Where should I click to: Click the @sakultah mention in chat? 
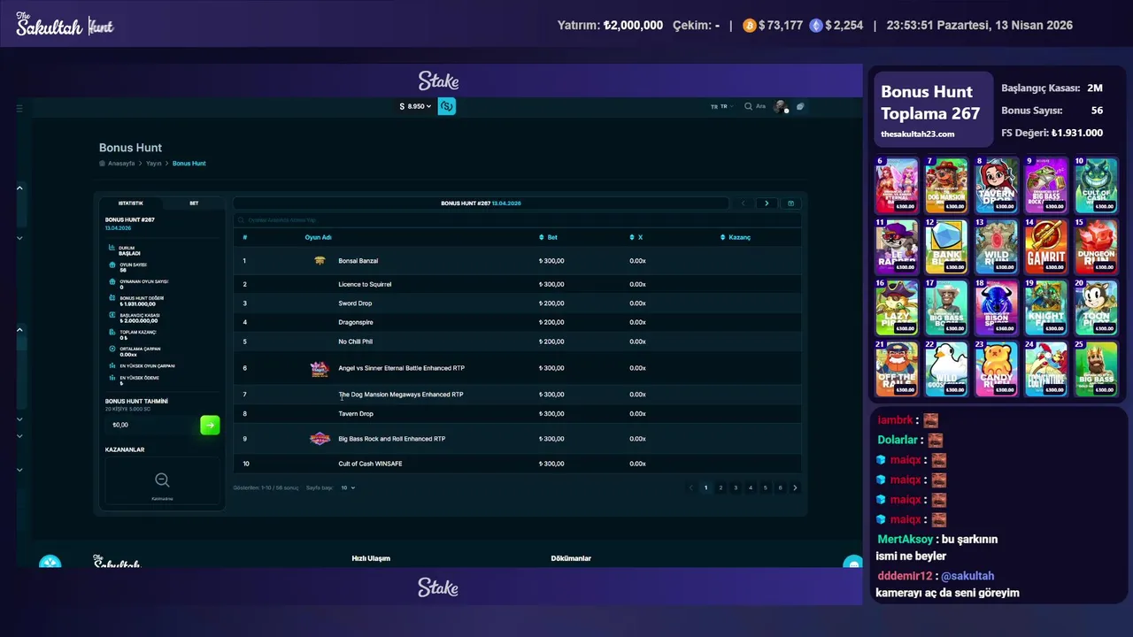click(967, 576)
